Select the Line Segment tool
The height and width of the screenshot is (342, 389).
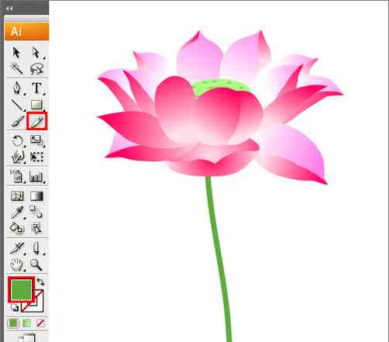click(x=18, y=105)
